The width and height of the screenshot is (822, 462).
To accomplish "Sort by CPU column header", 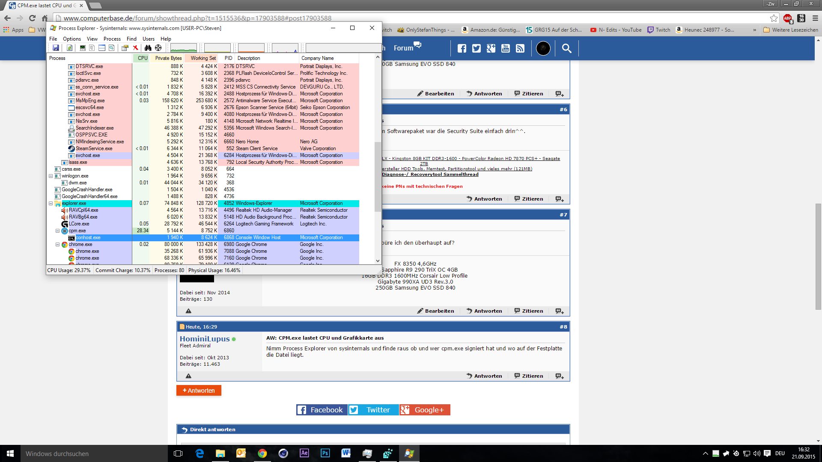I will (x=142, y=58).
